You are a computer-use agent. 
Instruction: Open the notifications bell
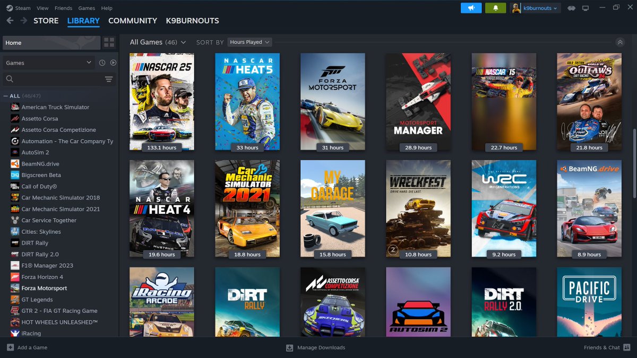(x=496, y=8)
